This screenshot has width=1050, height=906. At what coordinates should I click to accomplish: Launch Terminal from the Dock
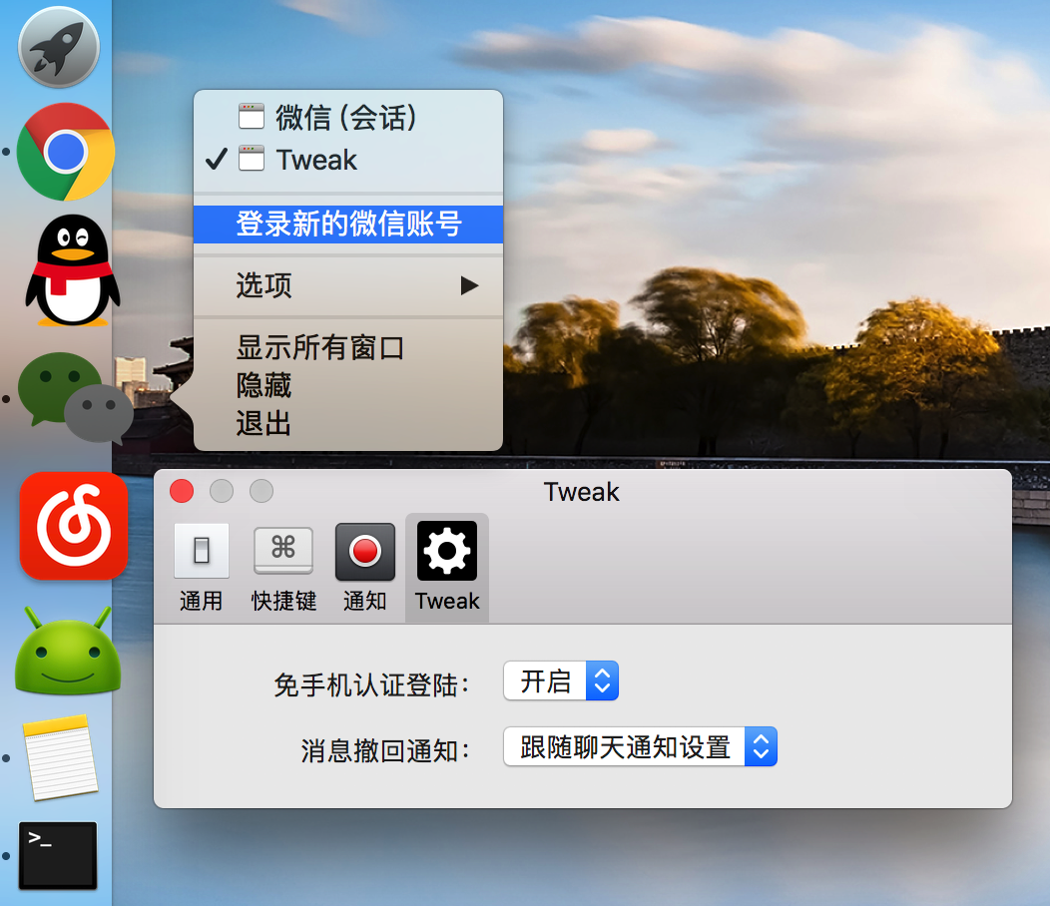click(x=58, y=856)
